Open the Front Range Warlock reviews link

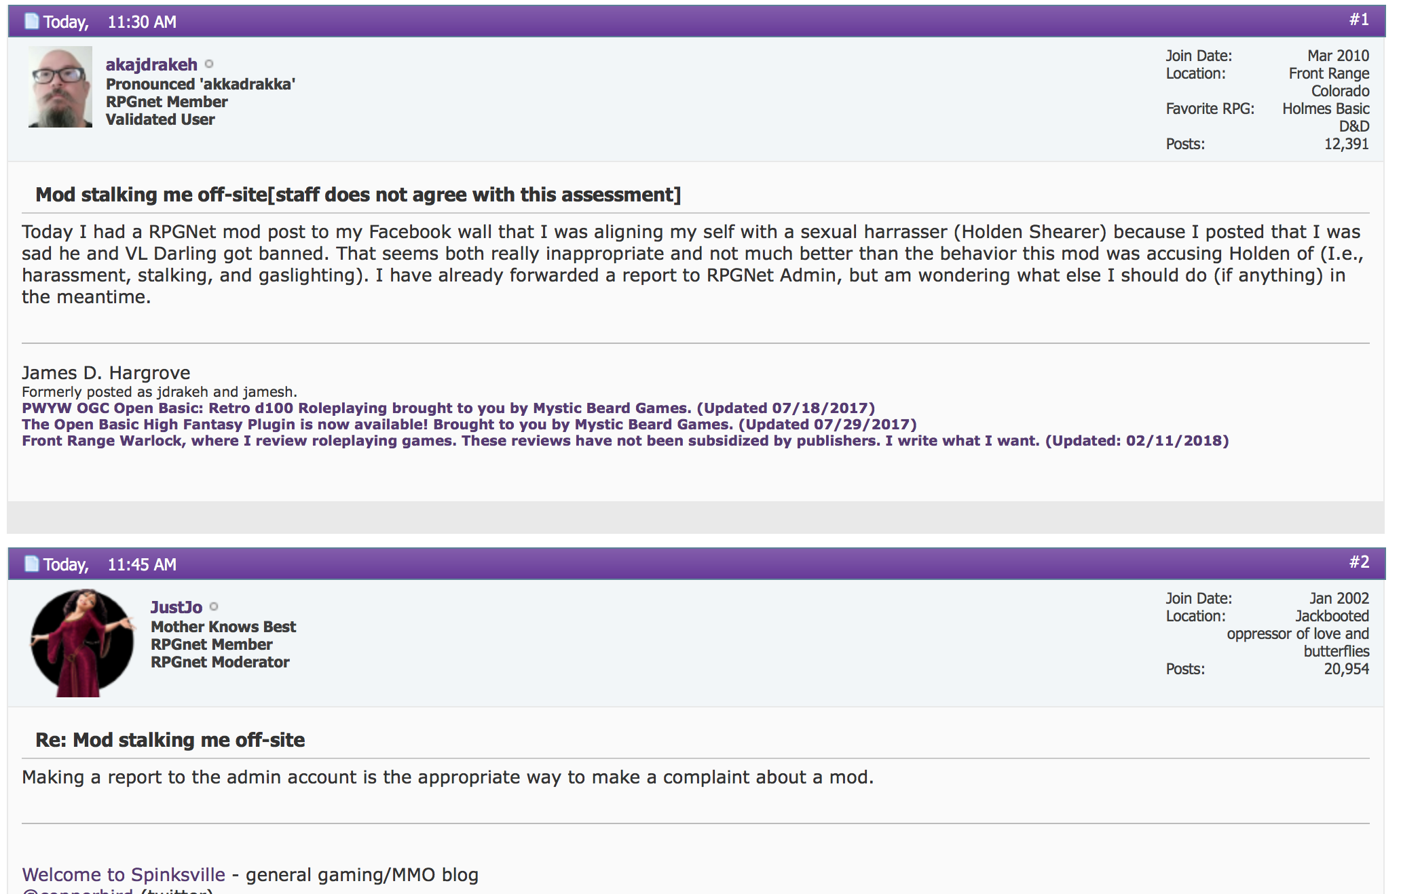click(625, 440)
